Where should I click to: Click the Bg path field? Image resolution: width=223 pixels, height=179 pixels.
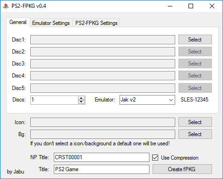click(x=103, y=134)
